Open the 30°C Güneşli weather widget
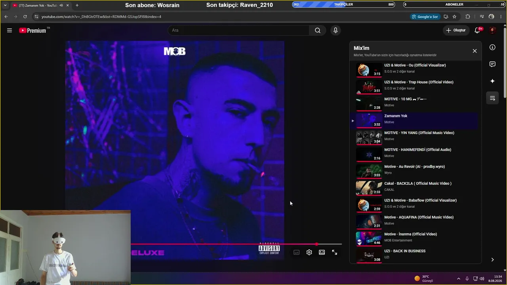This screenshot has width=507, height=285. (x=423, y=279)
